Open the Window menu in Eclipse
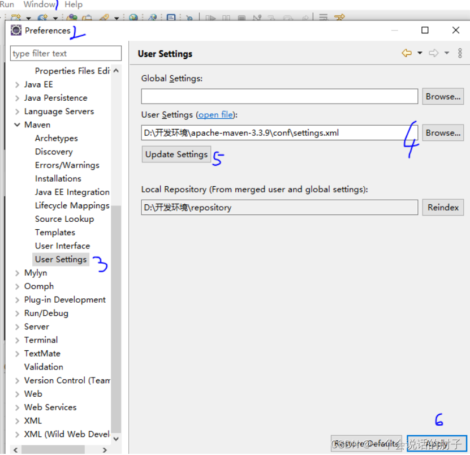470x455 pixels. point(40,4)
